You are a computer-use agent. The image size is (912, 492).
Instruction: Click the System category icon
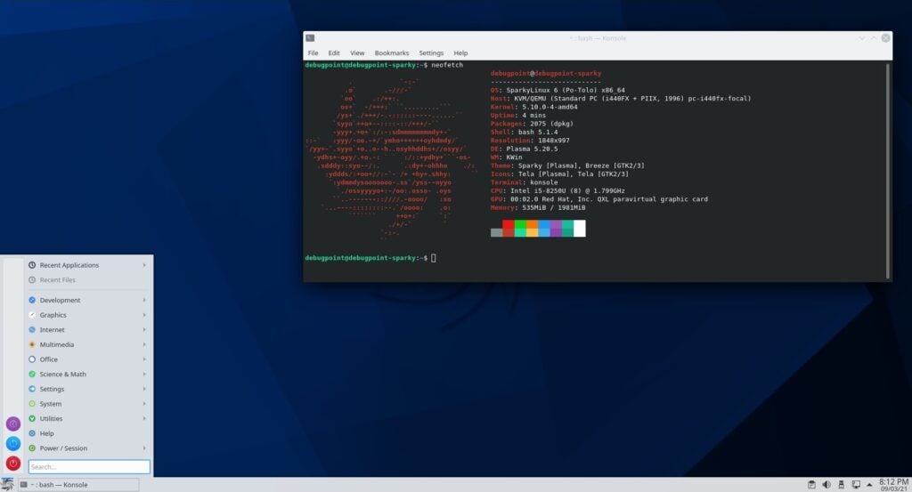pos(32,404)
